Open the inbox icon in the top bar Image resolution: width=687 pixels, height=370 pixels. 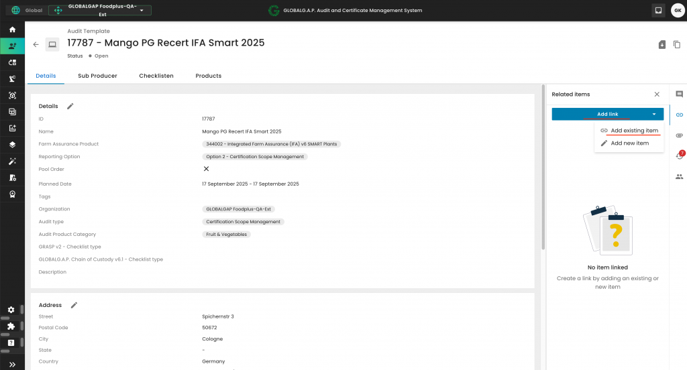[x=658, y=11]
